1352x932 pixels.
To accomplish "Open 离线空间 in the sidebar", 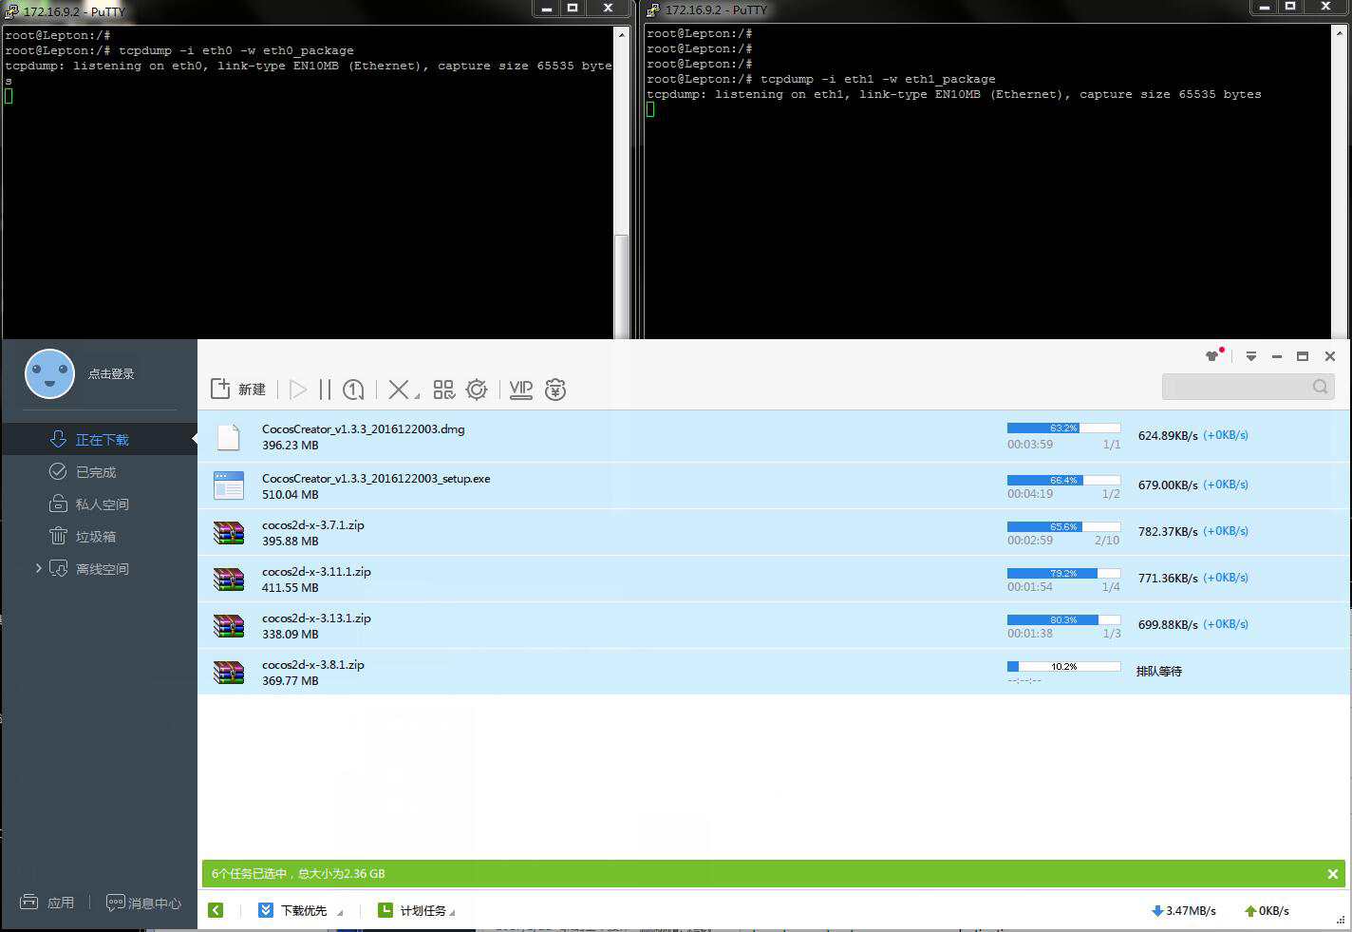I will [x=103, y=568].
